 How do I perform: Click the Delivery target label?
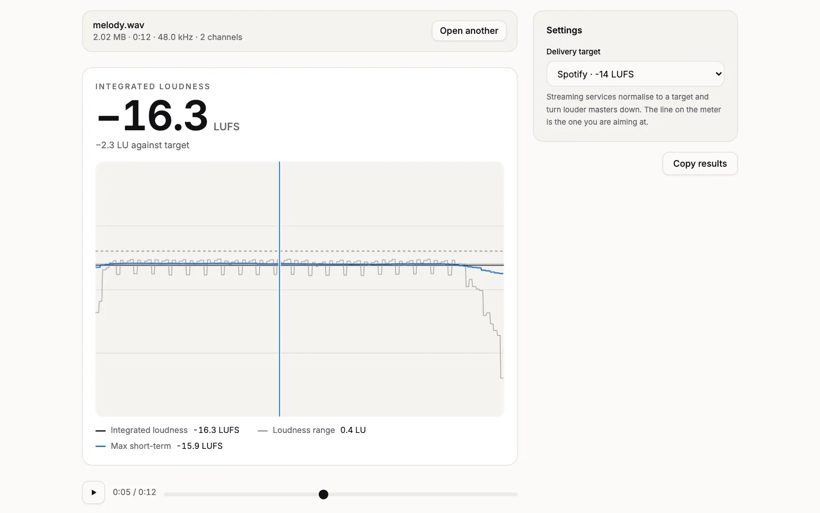[x=573, y=52]
